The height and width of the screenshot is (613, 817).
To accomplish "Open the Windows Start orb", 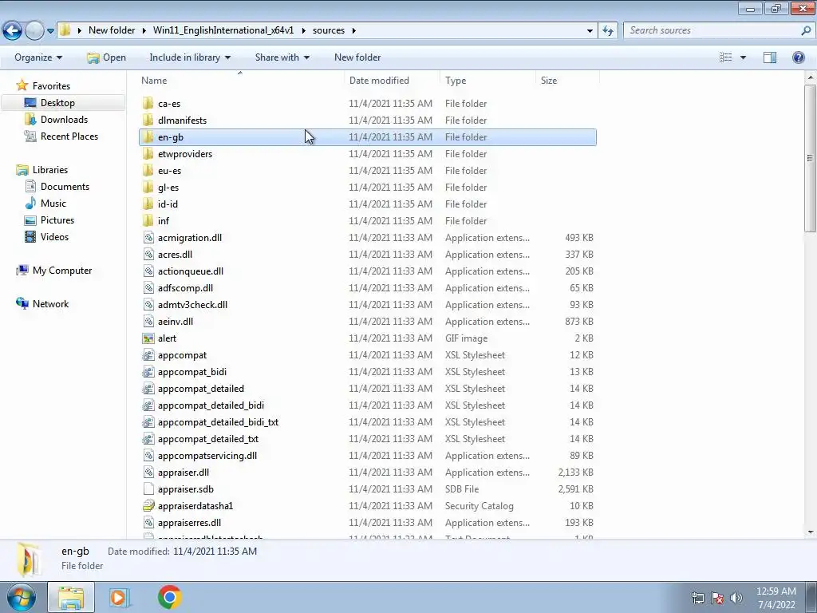I will pos(21,597).
